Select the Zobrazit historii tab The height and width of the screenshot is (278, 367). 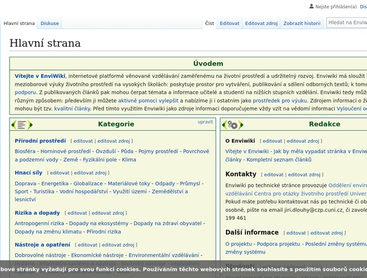(301, 23)
